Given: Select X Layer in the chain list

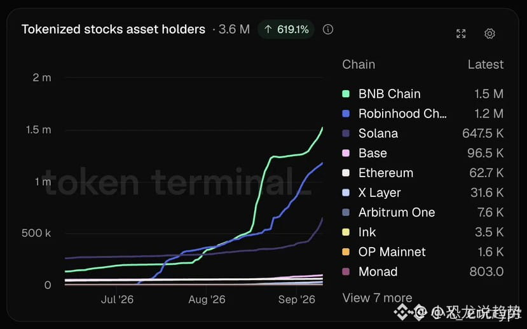Looking at the screenshot, I should [x=423, y=192].
